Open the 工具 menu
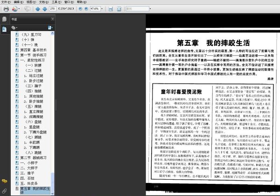 point(56,2)
